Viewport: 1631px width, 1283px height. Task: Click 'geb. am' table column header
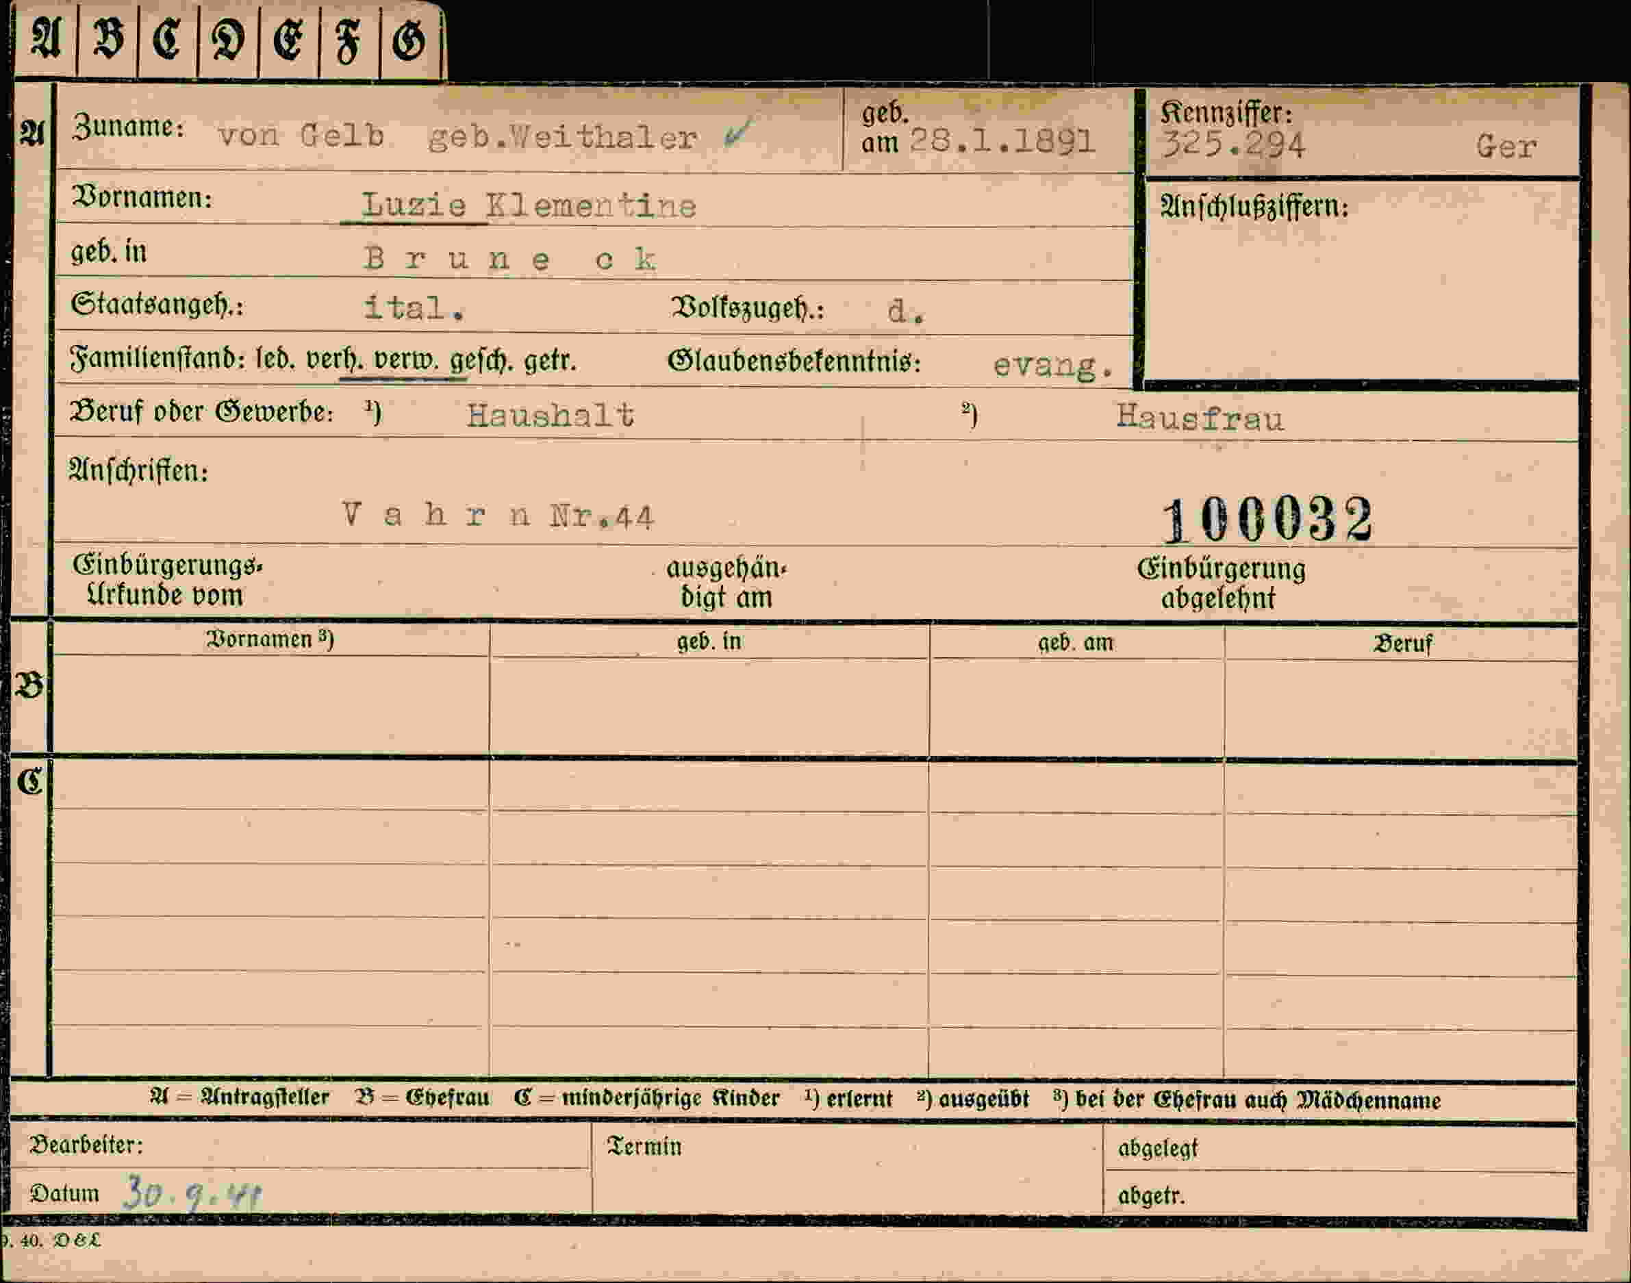[1076, 643]
